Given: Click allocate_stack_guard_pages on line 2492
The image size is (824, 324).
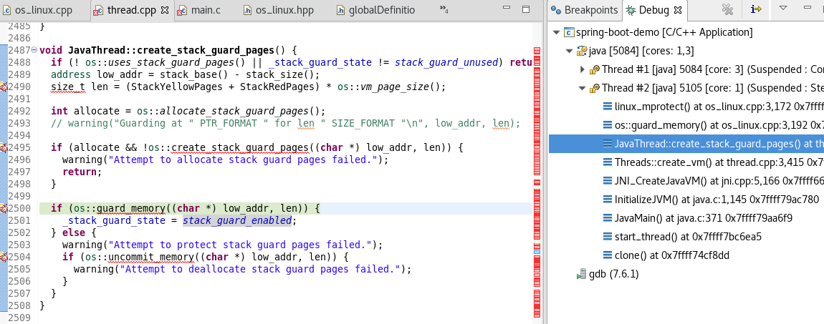Looking at the screenshot, I should [234, 111].
